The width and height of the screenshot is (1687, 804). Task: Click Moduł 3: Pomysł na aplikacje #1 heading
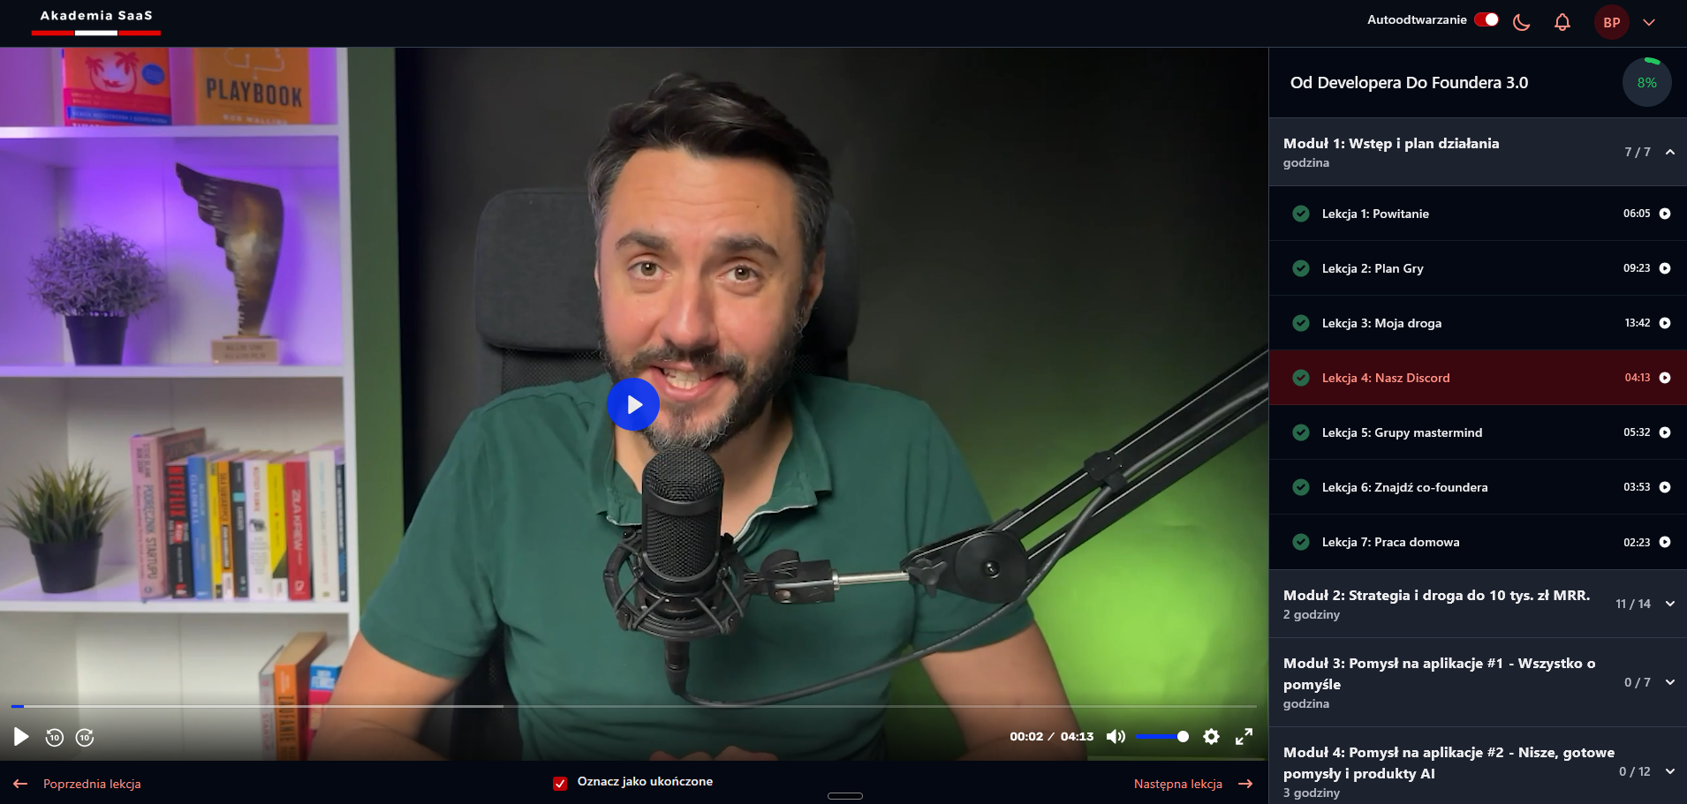point(1440,673)
